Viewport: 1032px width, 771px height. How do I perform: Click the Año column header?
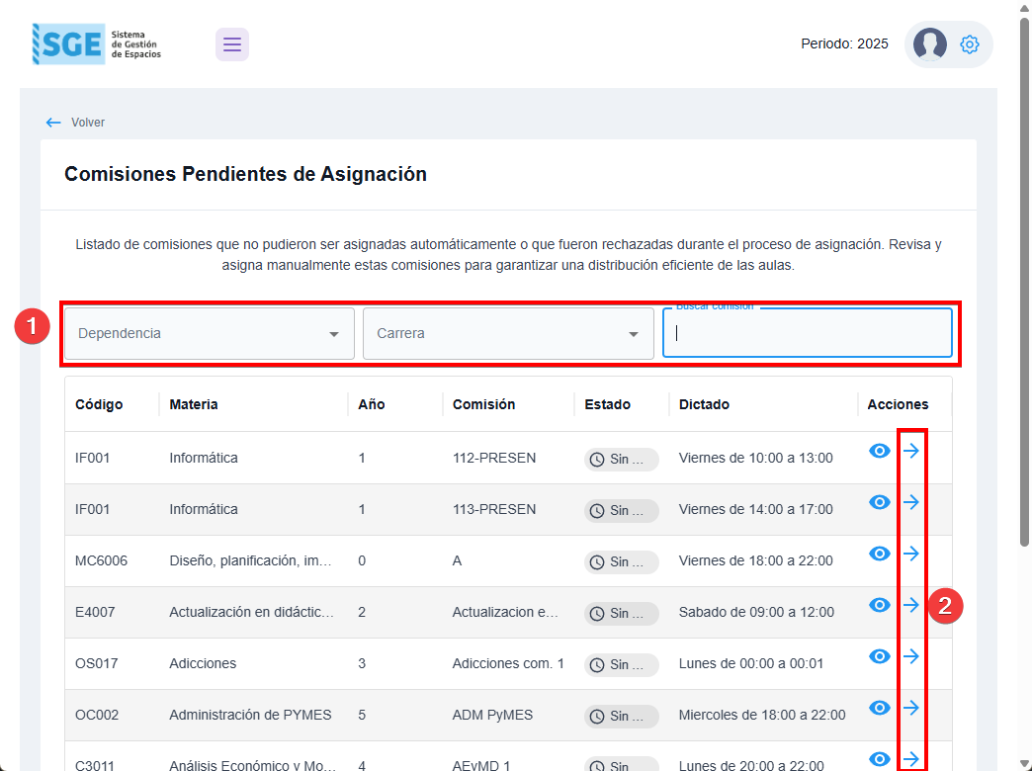pyautogui.click(x=372, y=404)
